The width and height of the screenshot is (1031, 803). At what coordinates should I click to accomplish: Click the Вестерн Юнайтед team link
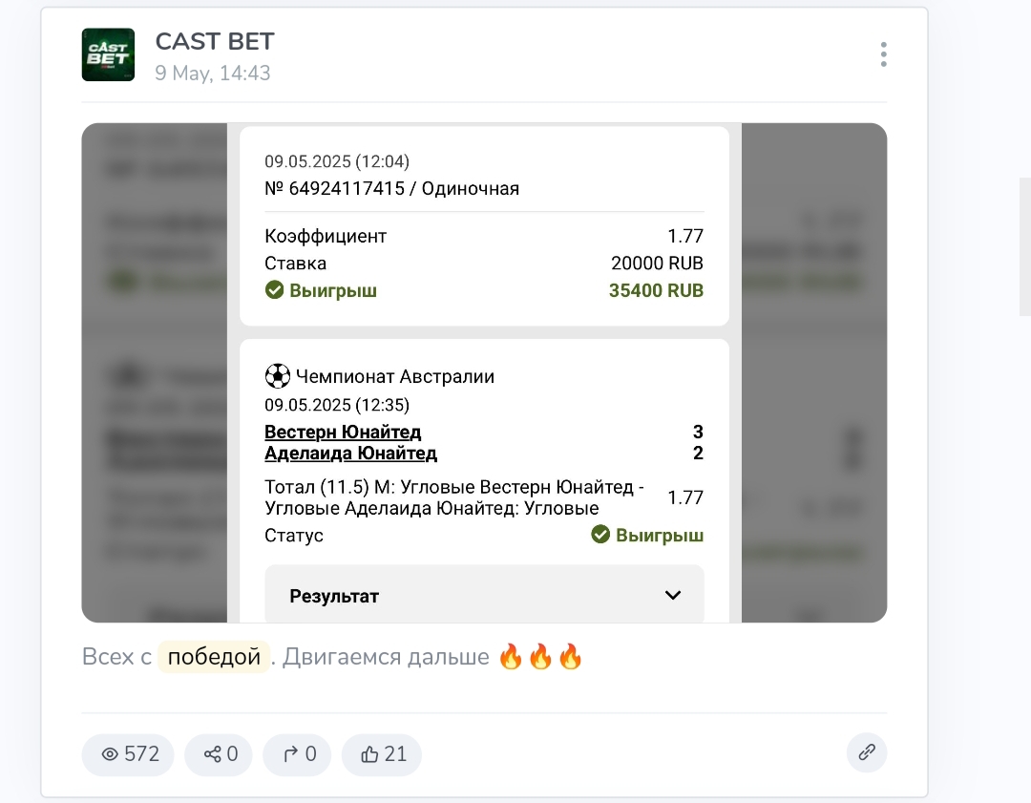pos(343,432)
